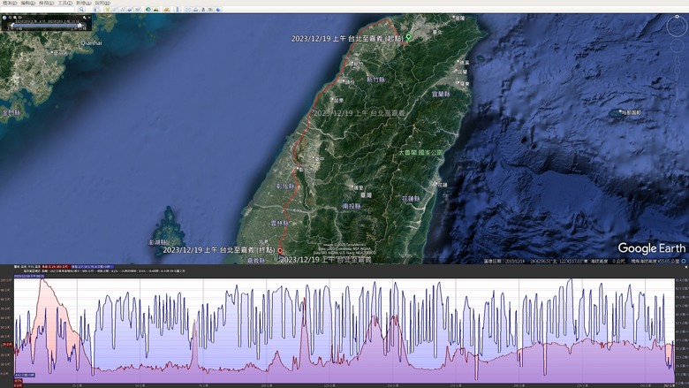
Task: Zoom out the time slider range
Action: (10, 18)
